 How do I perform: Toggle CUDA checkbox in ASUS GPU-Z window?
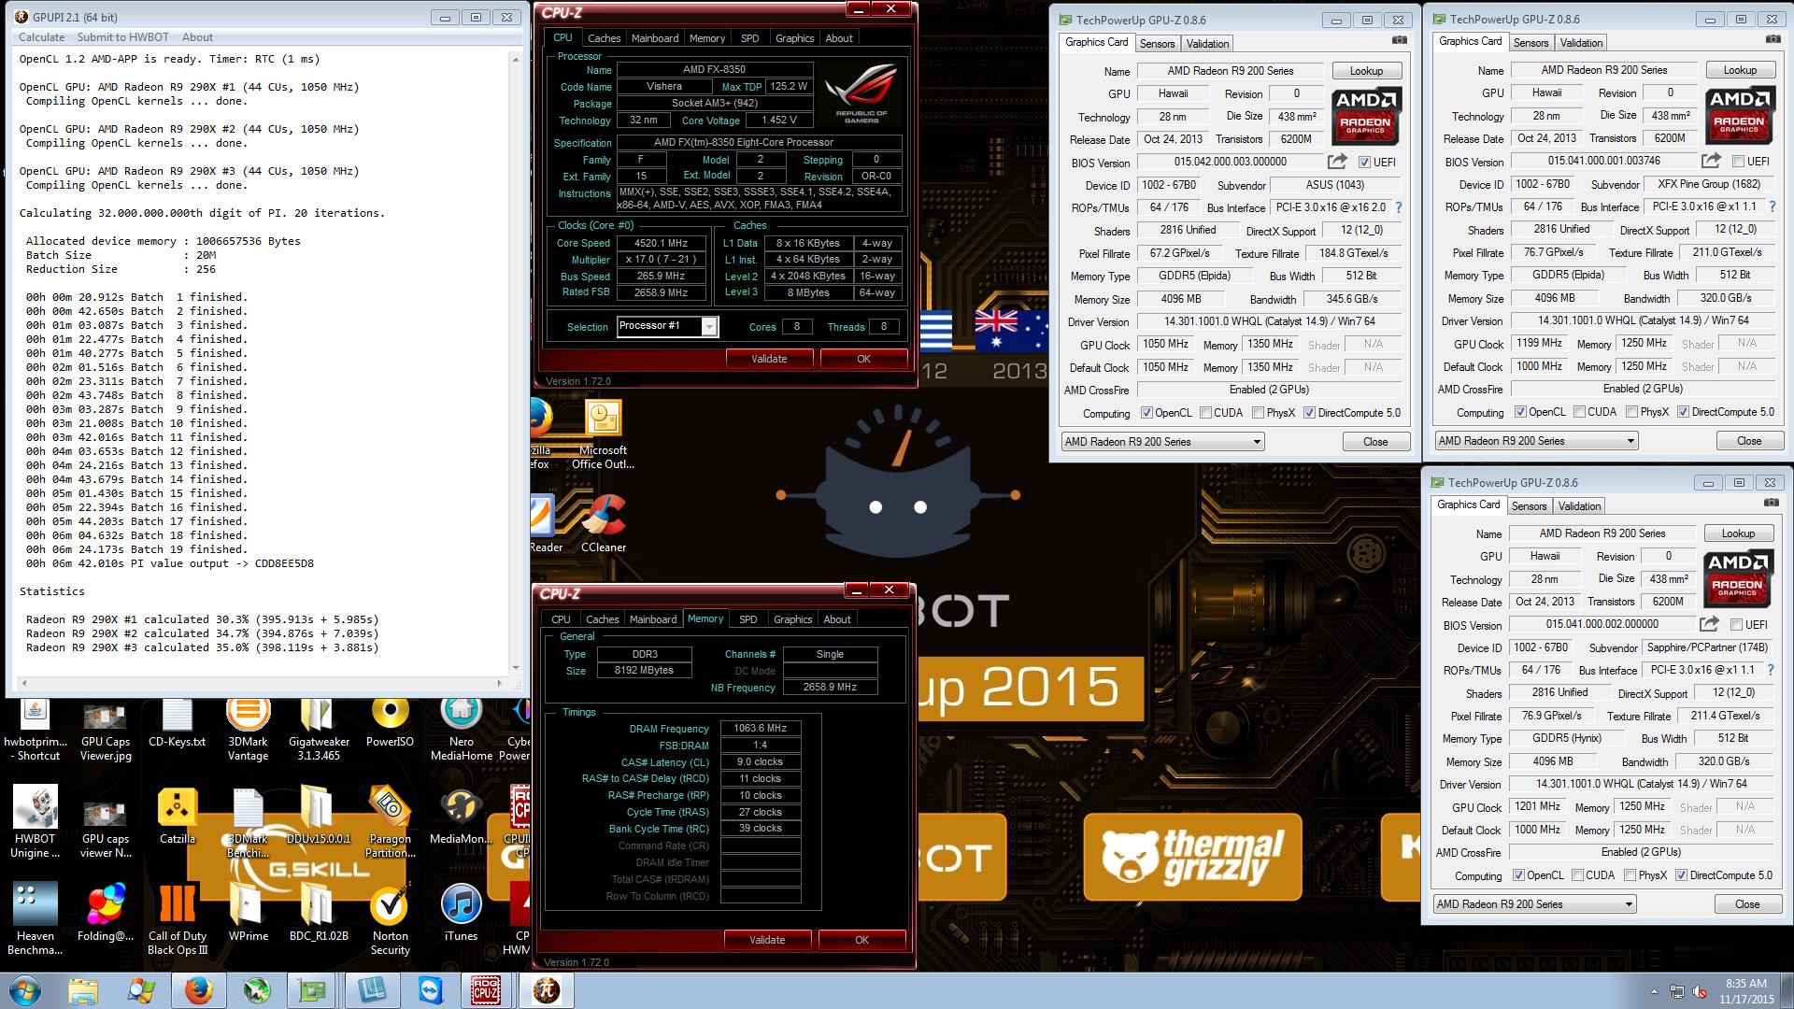[x=1205, y=413]
